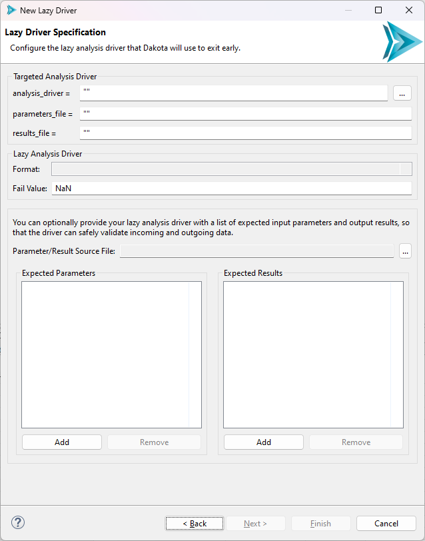
Task: Browse for Parameter/Result Source File
Action: pos(405,251)
